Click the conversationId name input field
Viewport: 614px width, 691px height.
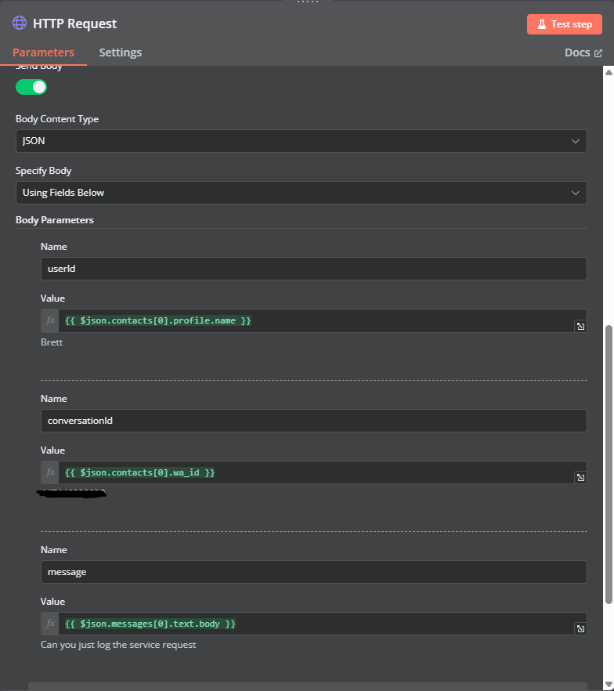click(x=313, y=421)
